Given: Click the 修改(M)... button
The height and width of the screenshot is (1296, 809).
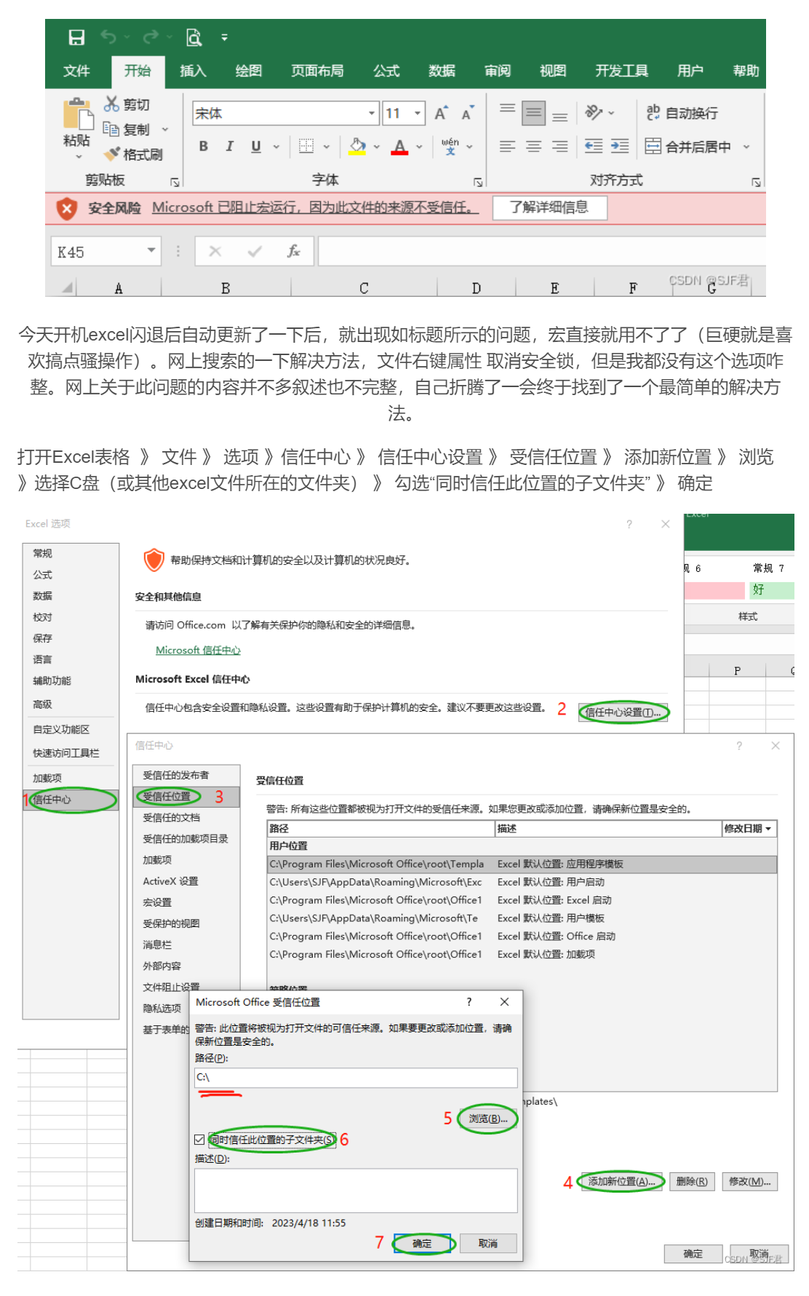Looking at the screenshot, I should (750, 1181).
